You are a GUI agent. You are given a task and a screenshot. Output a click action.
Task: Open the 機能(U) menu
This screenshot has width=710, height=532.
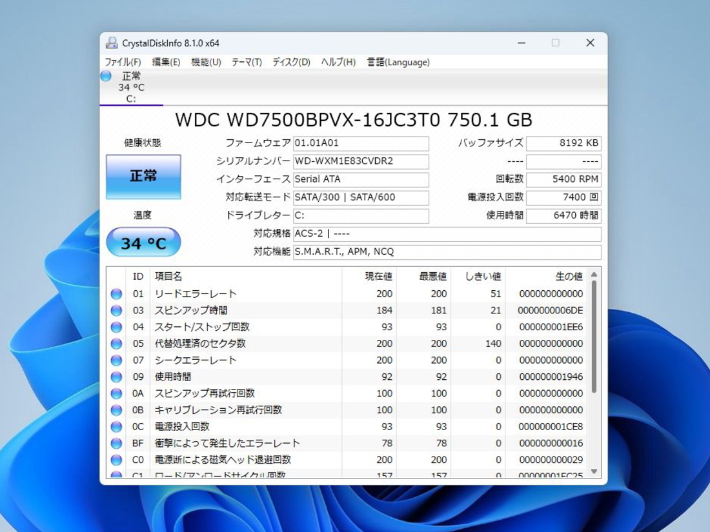click(206, 62)
